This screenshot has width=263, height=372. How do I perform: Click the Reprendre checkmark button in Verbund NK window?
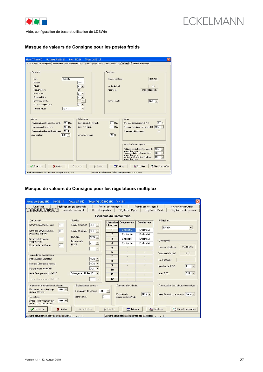[x=38, y=309]
